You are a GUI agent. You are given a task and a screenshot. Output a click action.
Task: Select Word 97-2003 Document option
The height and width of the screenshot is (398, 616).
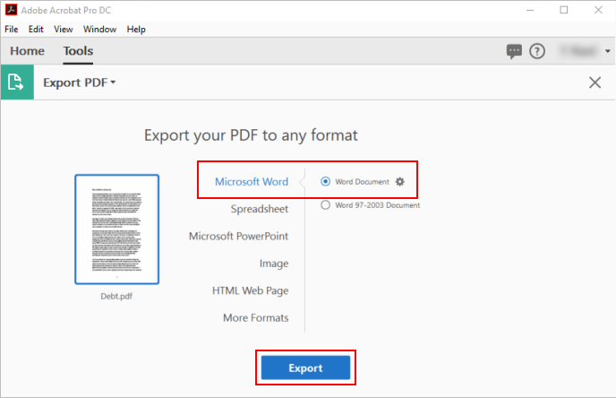371,205
